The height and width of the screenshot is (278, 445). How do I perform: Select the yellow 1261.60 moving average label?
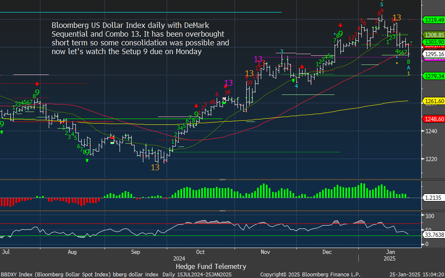click(x=434, y=101)
